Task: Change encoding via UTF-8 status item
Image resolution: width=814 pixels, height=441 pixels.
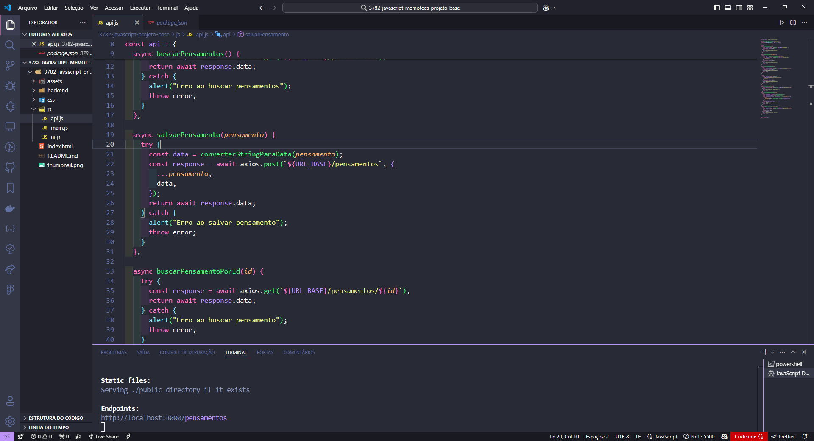Action: coord(622,436)
